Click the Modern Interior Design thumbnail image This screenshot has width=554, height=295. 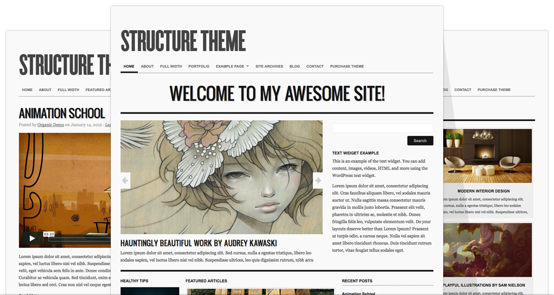click(488, 155)
